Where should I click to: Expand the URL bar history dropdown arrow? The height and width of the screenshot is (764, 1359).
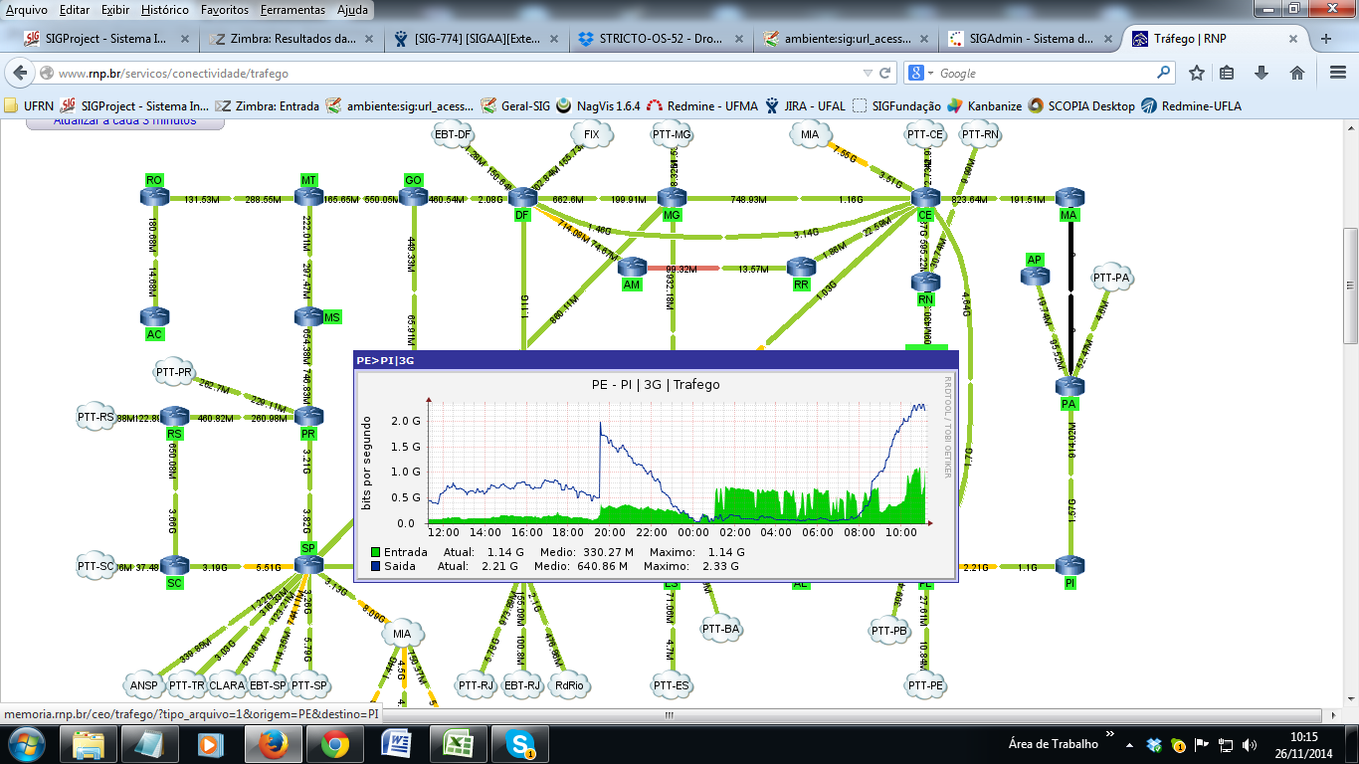(x=869, y=74)
